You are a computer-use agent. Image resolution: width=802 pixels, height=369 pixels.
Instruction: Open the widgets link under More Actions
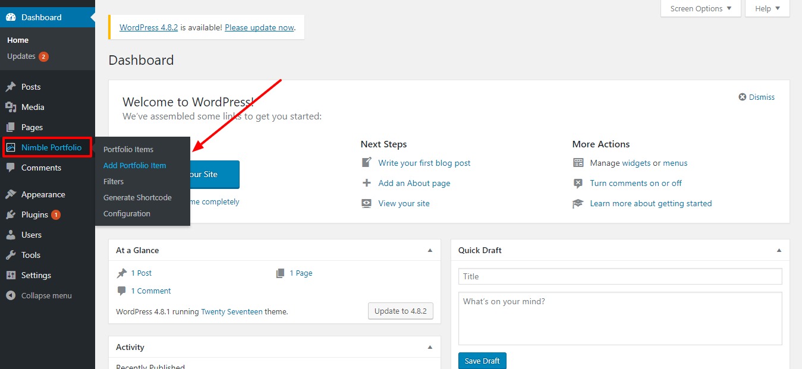tap(636, 163)
